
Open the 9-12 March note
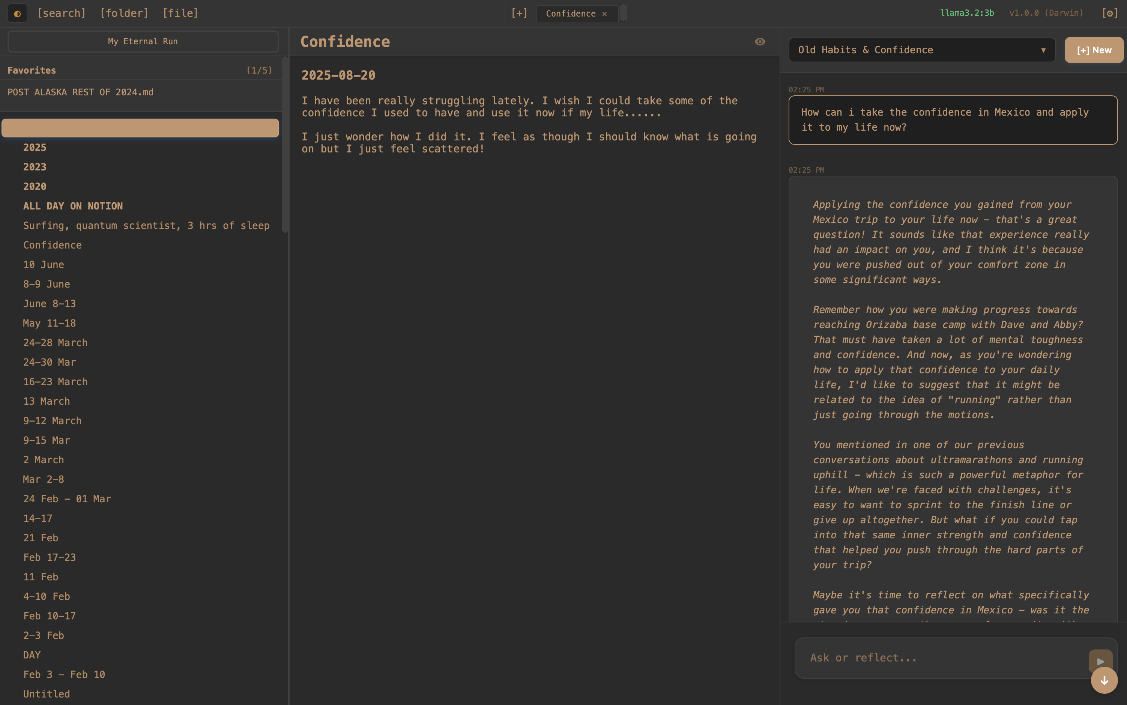pyautogui.click(x=52, y=421)
